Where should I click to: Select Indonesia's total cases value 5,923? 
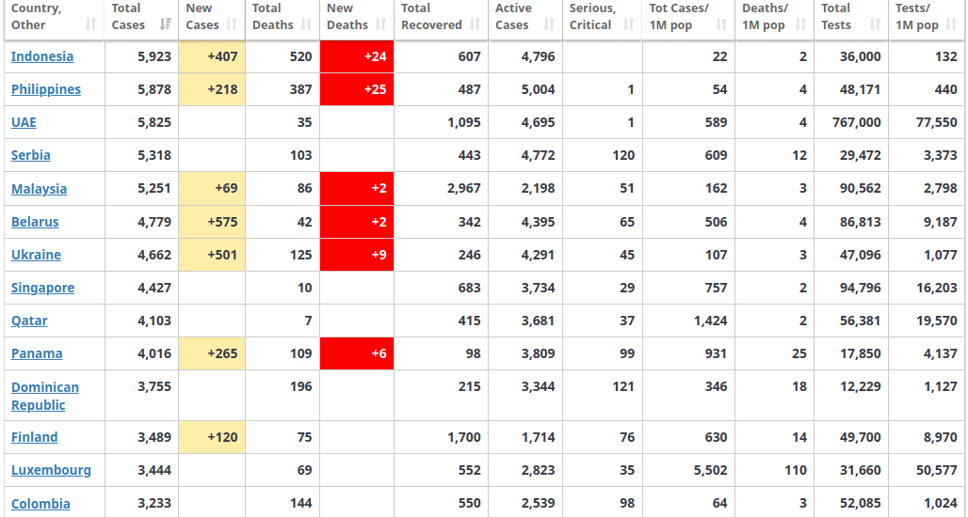(154, 56)
